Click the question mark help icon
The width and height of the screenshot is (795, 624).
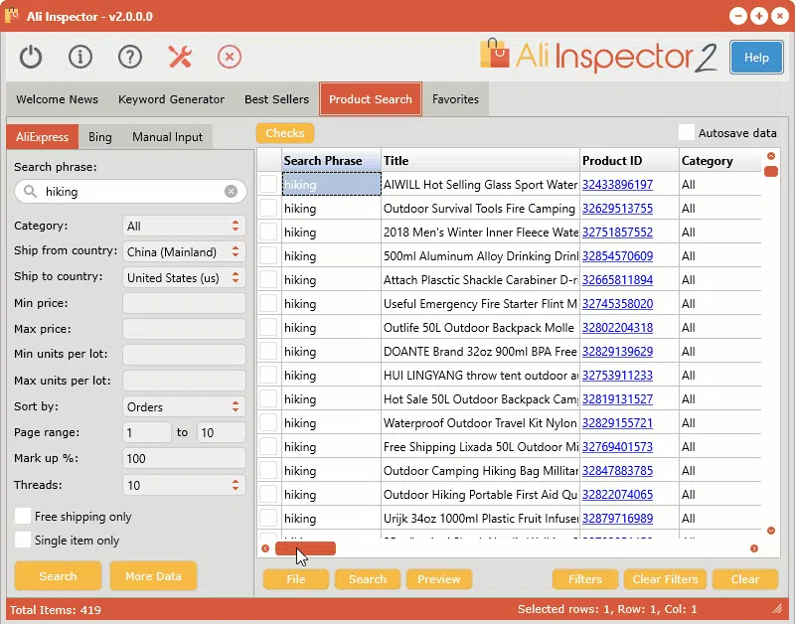click(x=130, y=57)
